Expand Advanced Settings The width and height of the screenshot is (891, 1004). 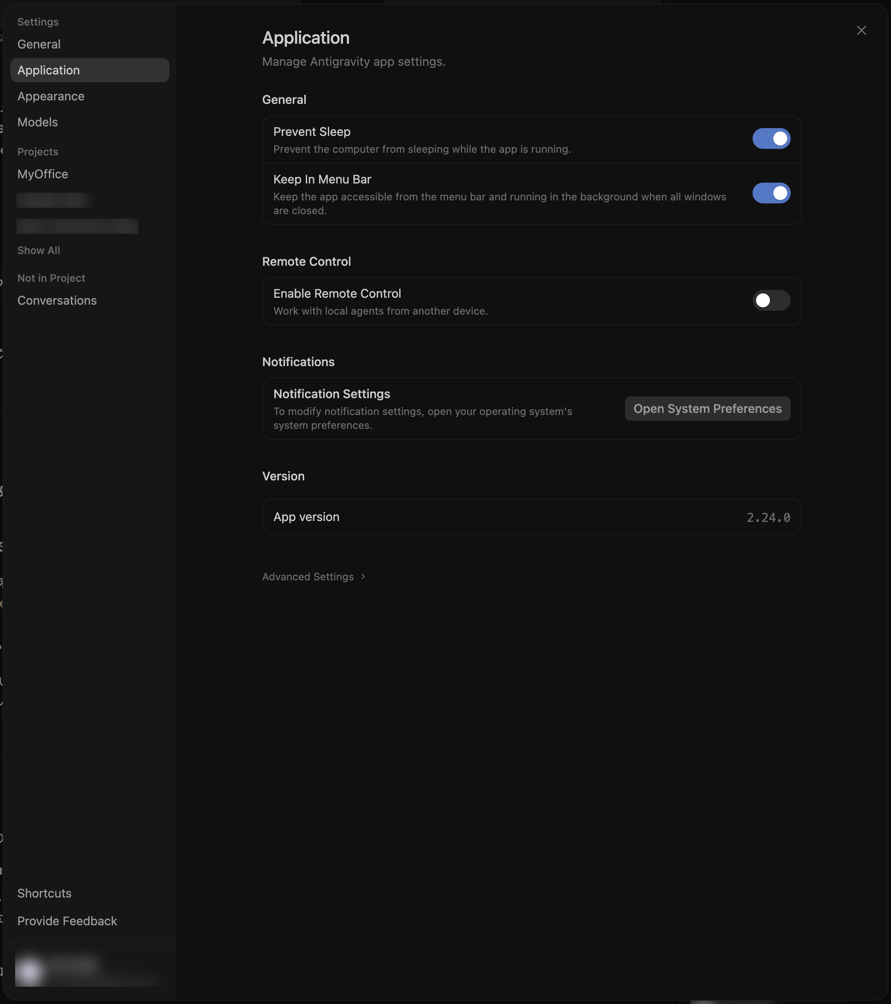[314, 577]
